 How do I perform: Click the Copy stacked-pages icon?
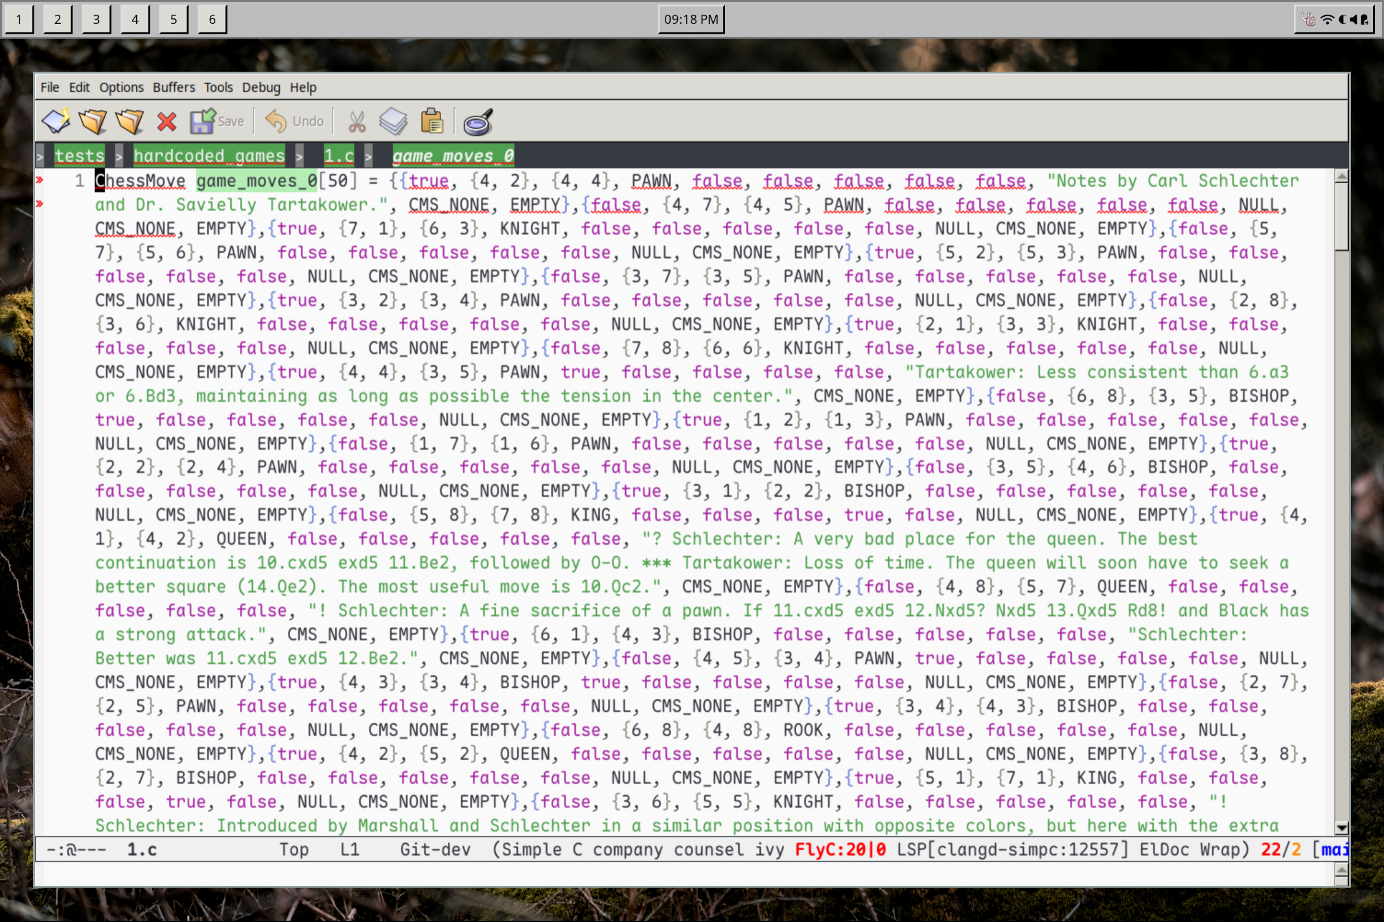[x=393, y=121]
